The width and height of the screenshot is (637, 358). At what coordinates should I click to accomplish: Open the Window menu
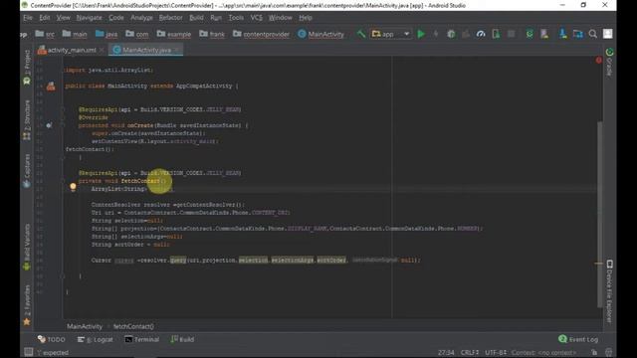coord(280,18)
